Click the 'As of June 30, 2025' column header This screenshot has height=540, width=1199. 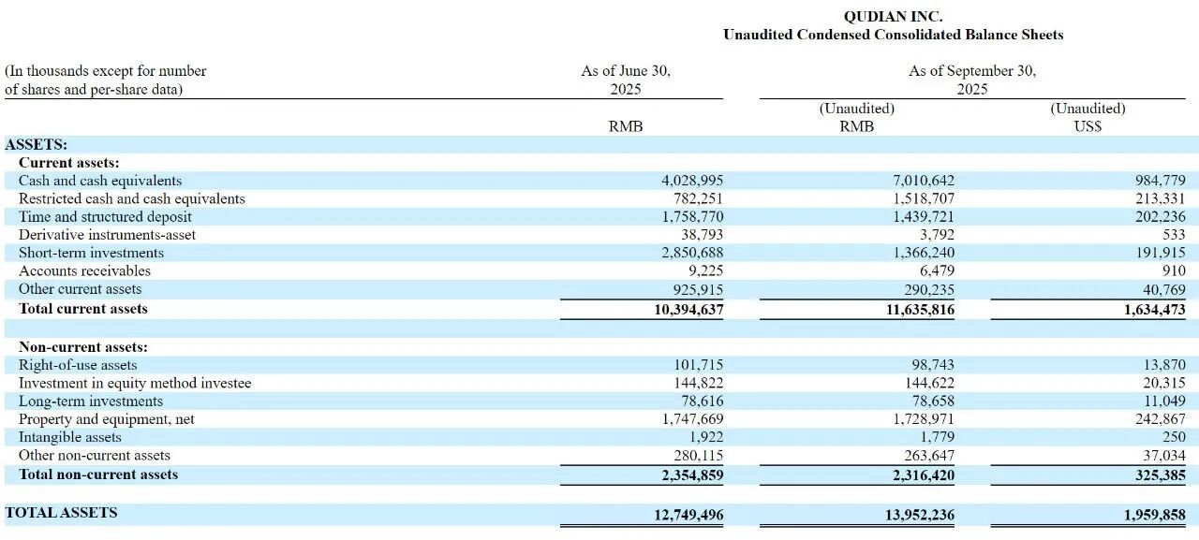(626, 80)
